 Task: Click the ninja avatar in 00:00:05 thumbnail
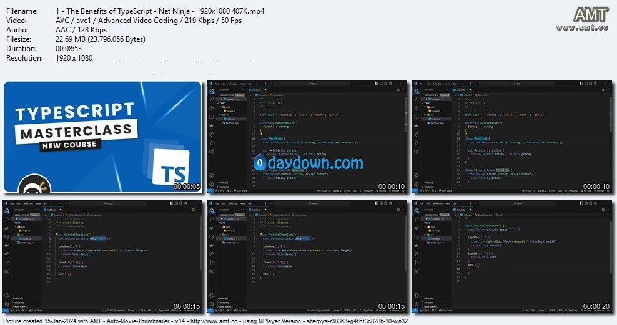34,184
